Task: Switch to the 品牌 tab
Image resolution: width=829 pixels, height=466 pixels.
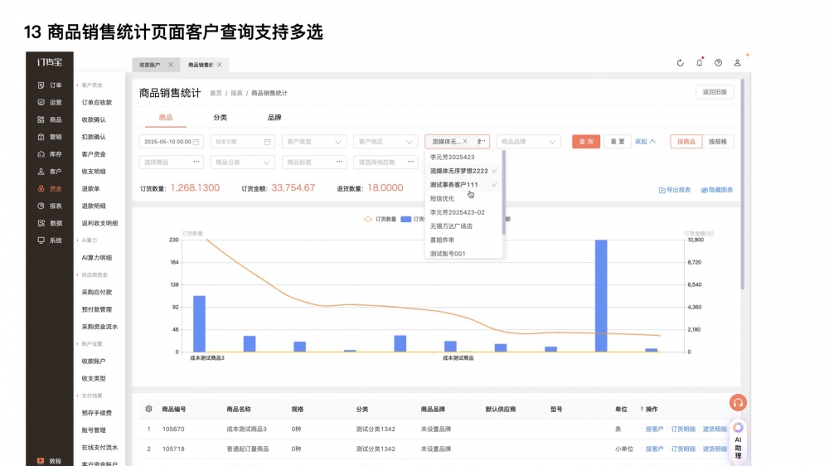Action: pyautogui.click(x=274, y=118)
